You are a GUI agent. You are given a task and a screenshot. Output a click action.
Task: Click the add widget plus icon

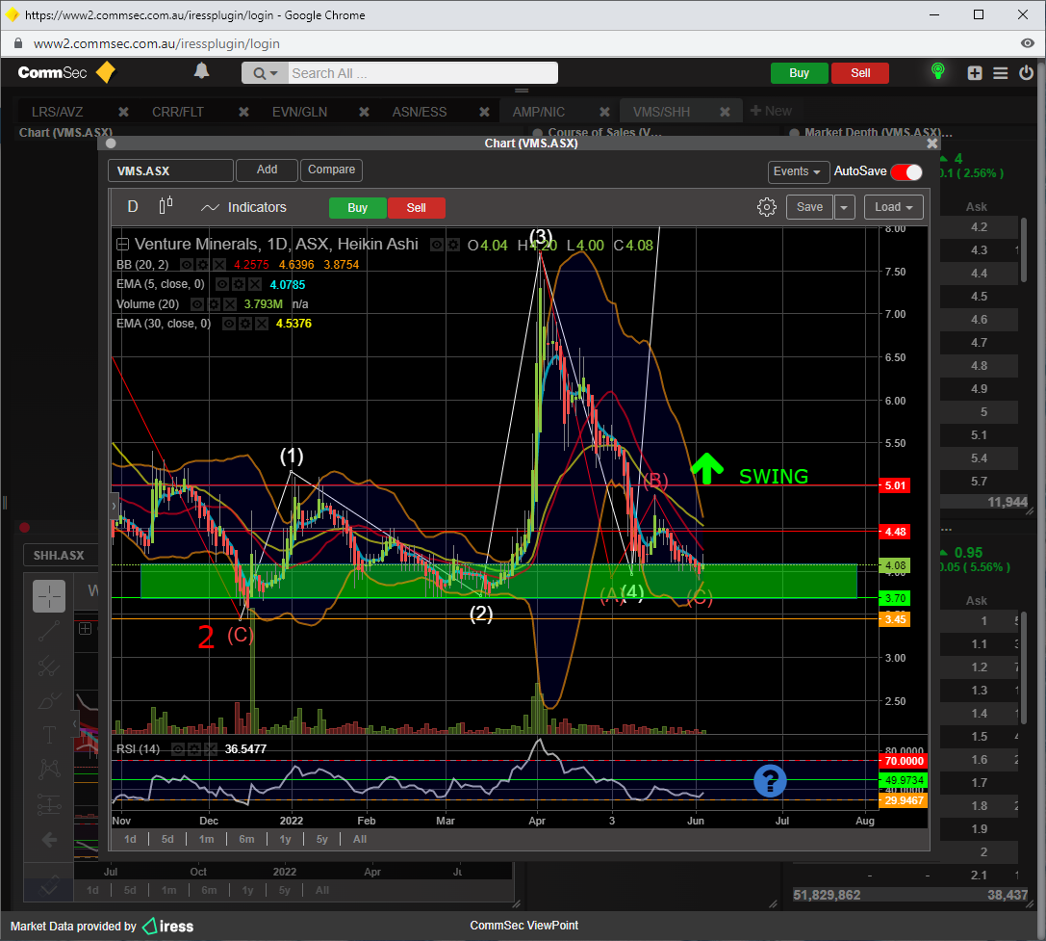(975, 73)
